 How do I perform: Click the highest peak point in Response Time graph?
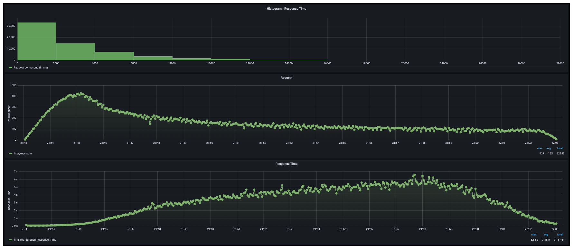point(414,175)
